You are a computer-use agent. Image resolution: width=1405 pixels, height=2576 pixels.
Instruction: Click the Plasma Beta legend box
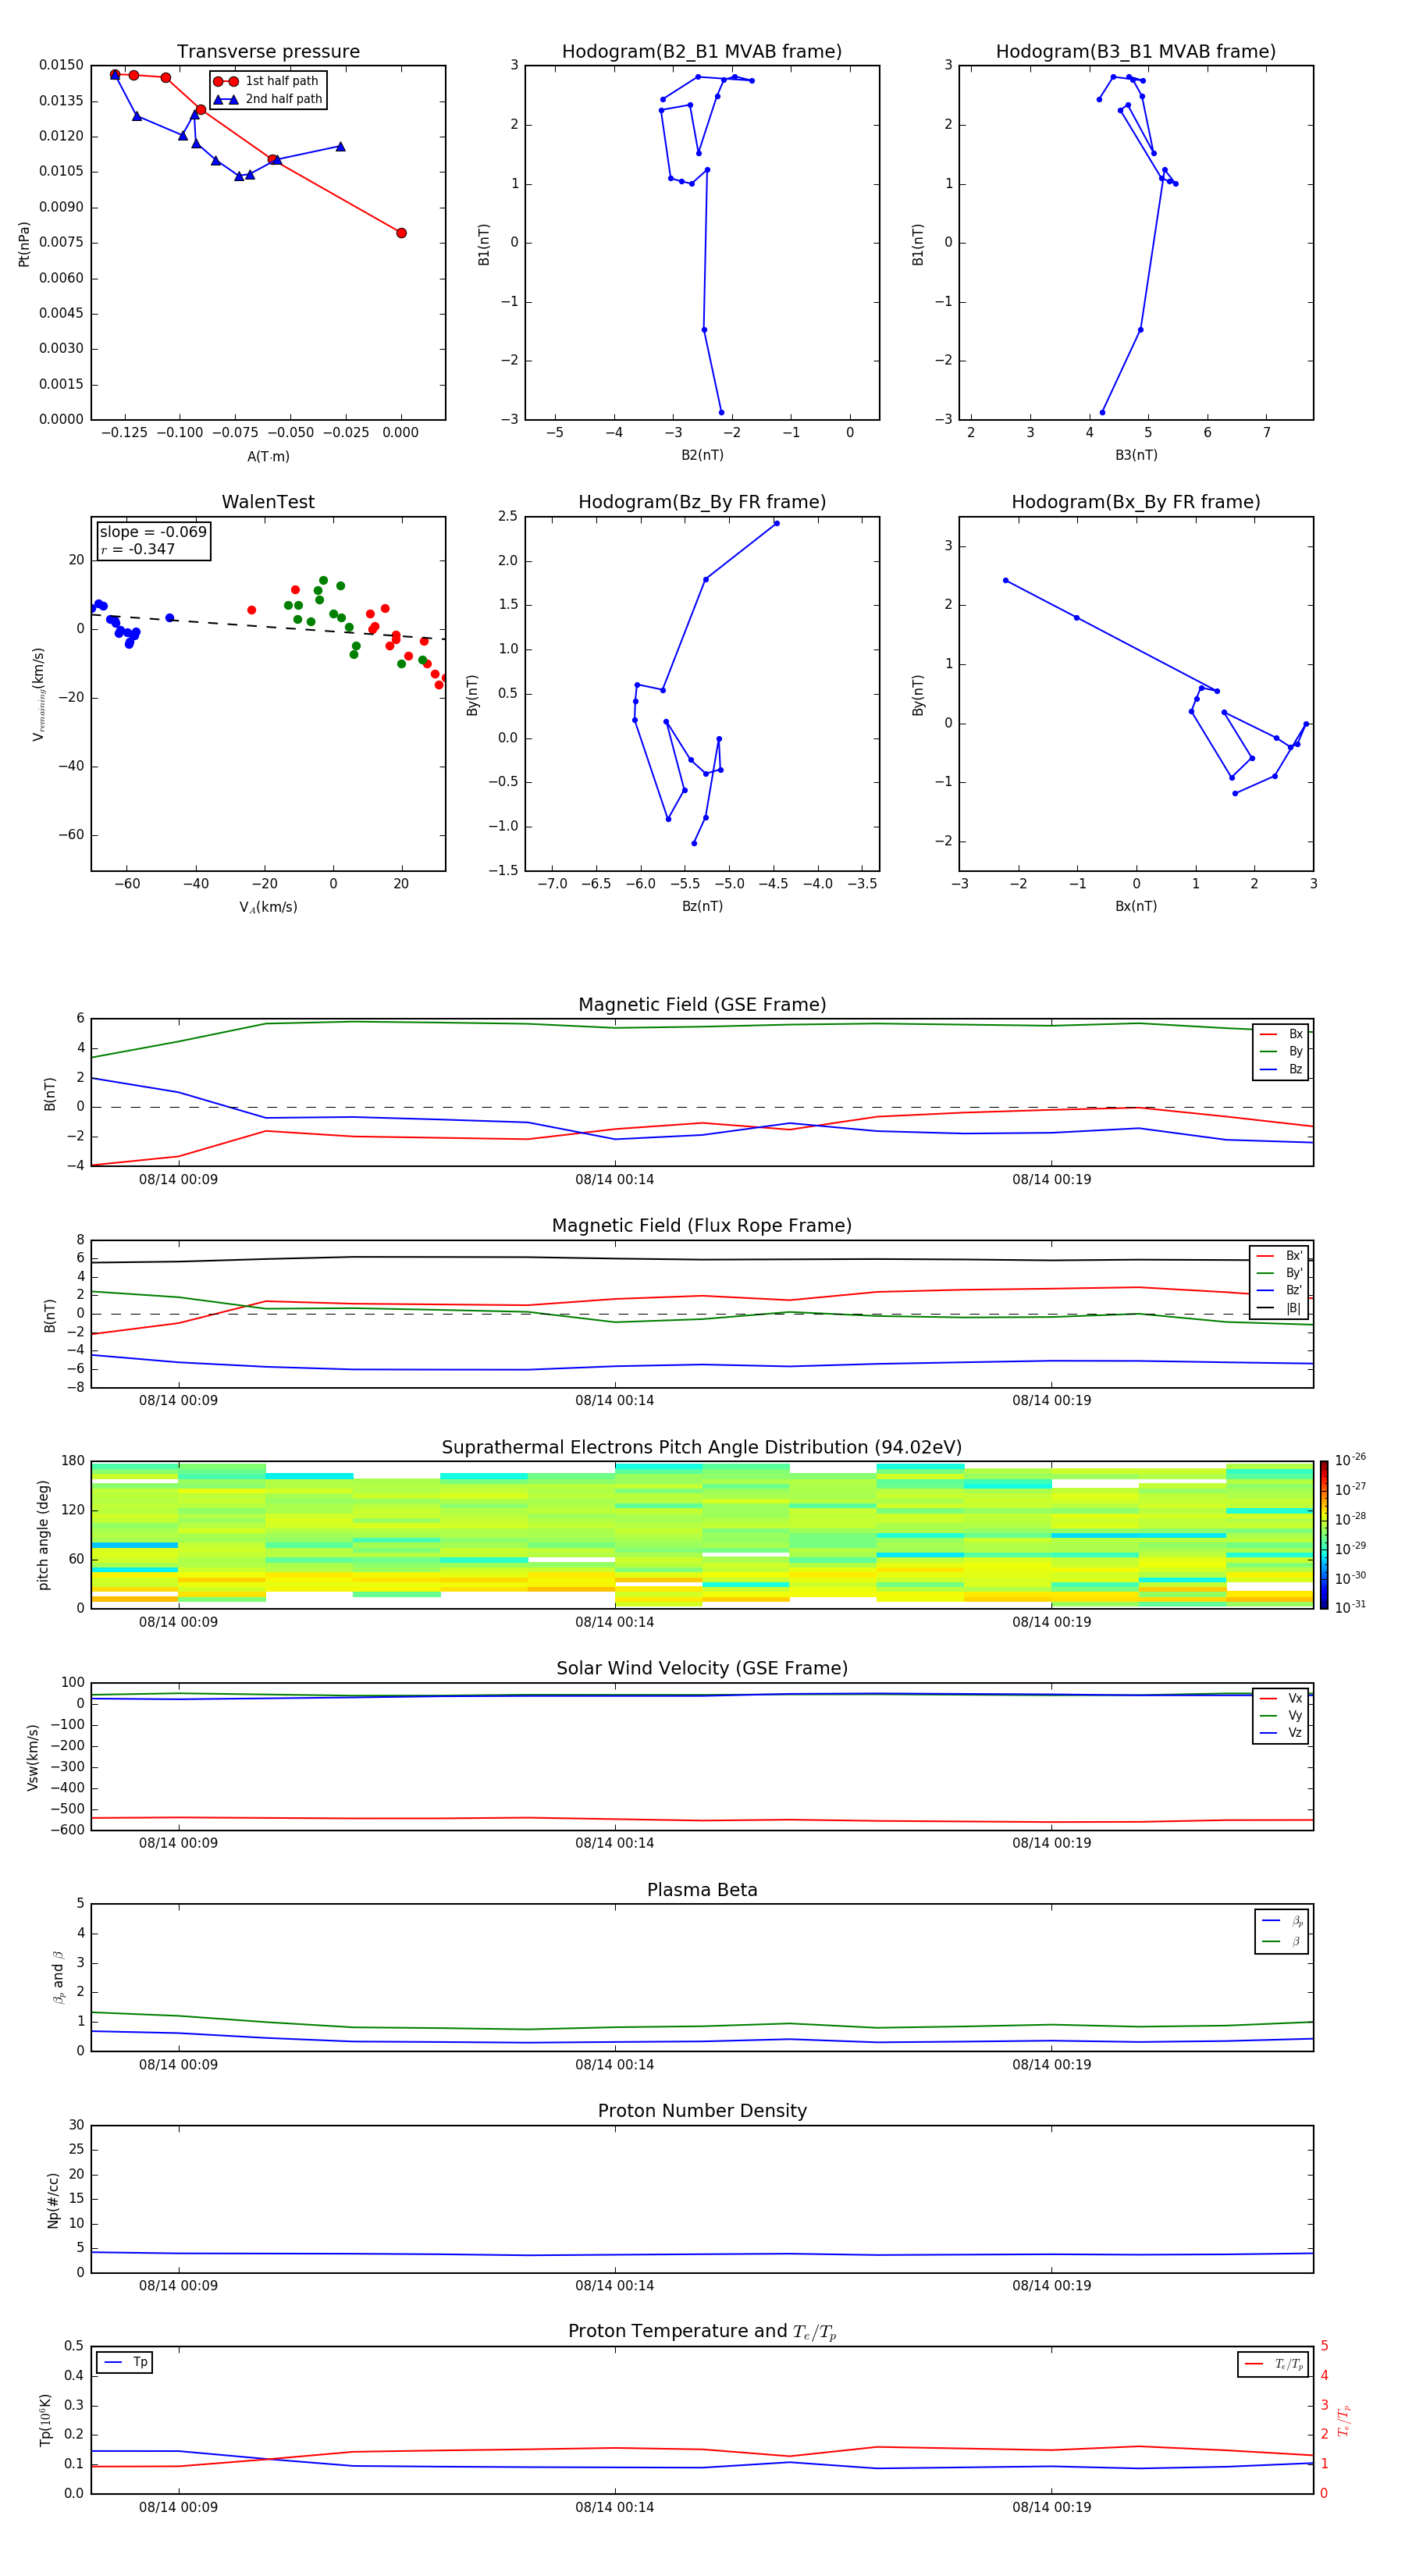pyautogui.click(x=1282, y=1931)
